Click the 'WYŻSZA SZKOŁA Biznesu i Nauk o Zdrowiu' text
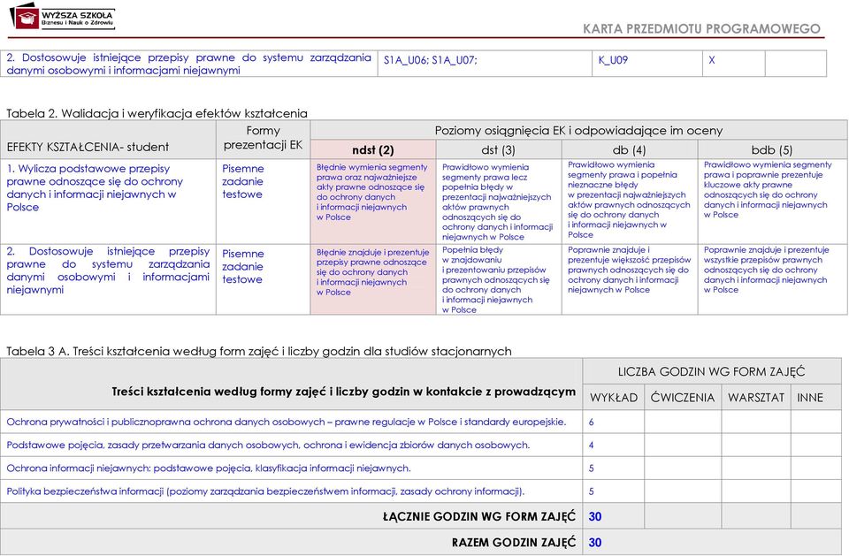849x556 pixels. coord(78,19)
